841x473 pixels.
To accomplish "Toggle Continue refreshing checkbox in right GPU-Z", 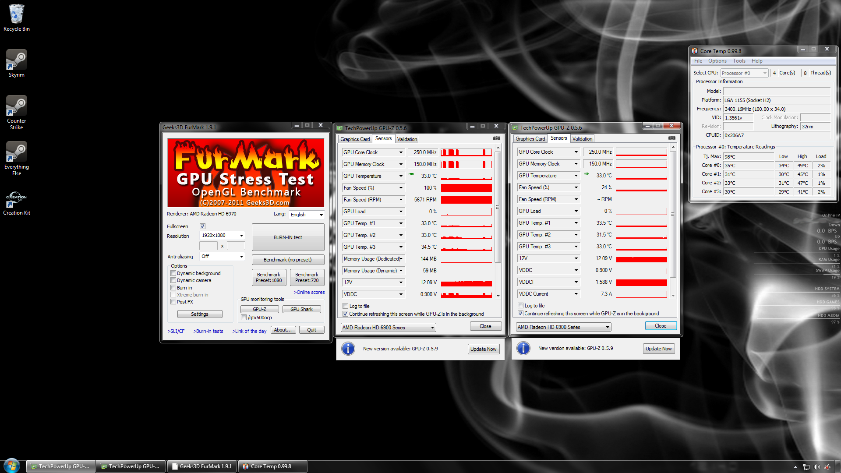I will (x=520, y=314).
